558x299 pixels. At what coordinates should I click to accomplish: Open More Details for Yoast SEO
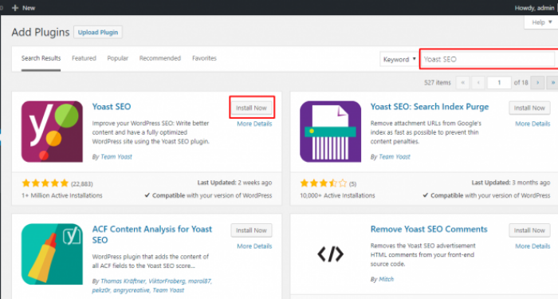pyautogui.click(x=254, y=124)
